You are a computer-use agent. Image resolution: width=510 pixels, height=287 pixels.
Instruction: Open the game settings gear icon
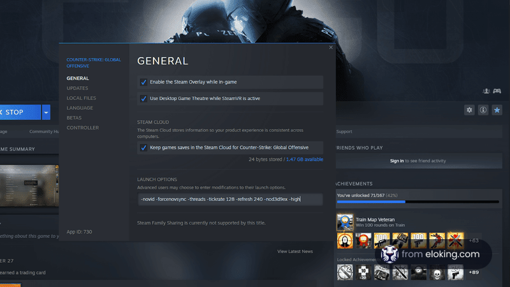(x=469, y=110)
